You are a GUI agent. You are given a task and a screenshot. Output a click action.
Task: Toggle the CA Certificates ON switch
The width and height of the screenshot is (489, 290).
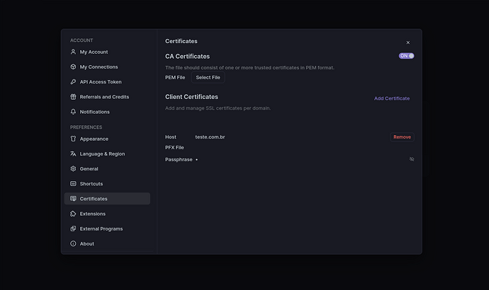tap(406, 56)
